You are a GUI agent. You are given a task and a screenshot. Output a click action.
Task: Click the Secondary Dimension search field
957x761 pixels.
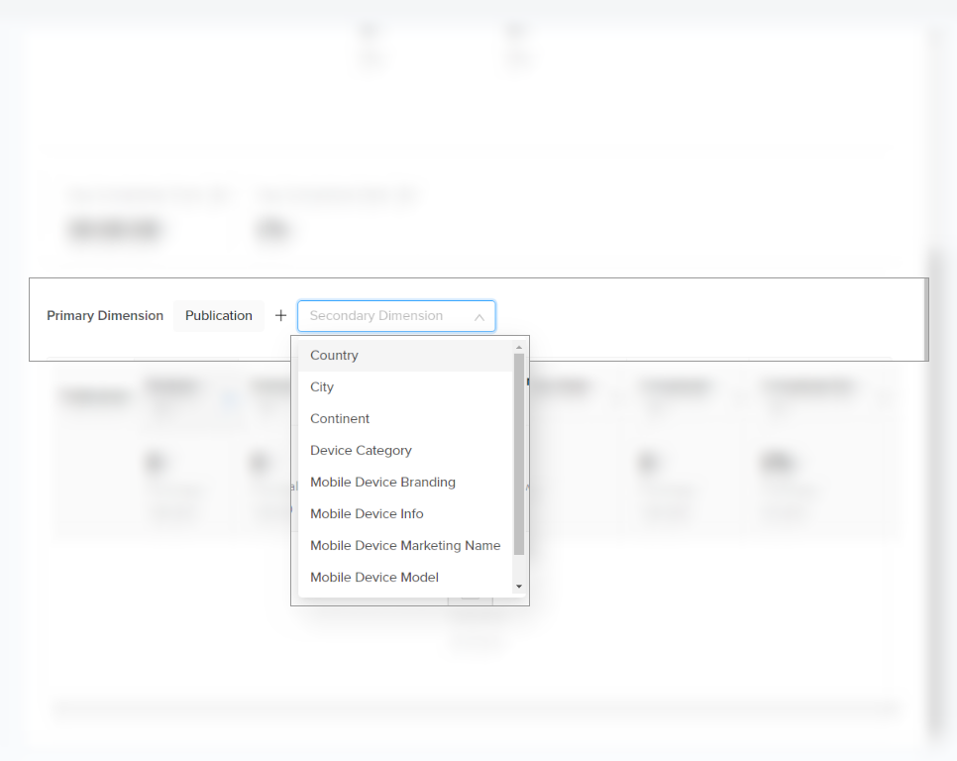(381, 316)
